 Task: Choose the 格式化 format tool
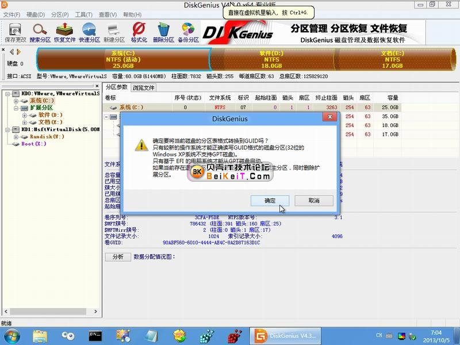click(x=139, y=33)
